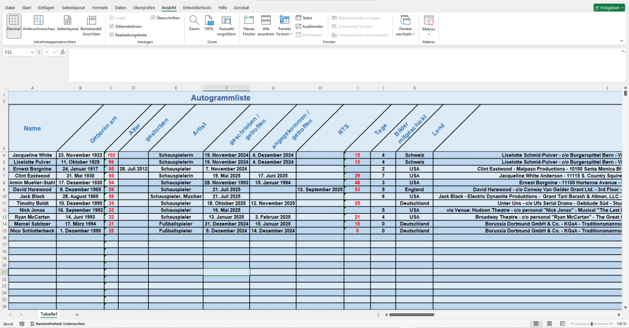
Task: Click the Name Box showing F21
Action: 16,52
